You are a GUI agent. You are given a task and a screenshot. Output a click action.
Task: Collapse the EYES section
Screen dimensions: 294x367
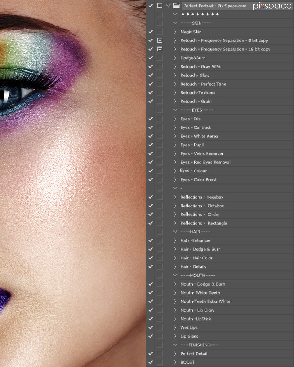pyautogui.click(x=175, y=110)
